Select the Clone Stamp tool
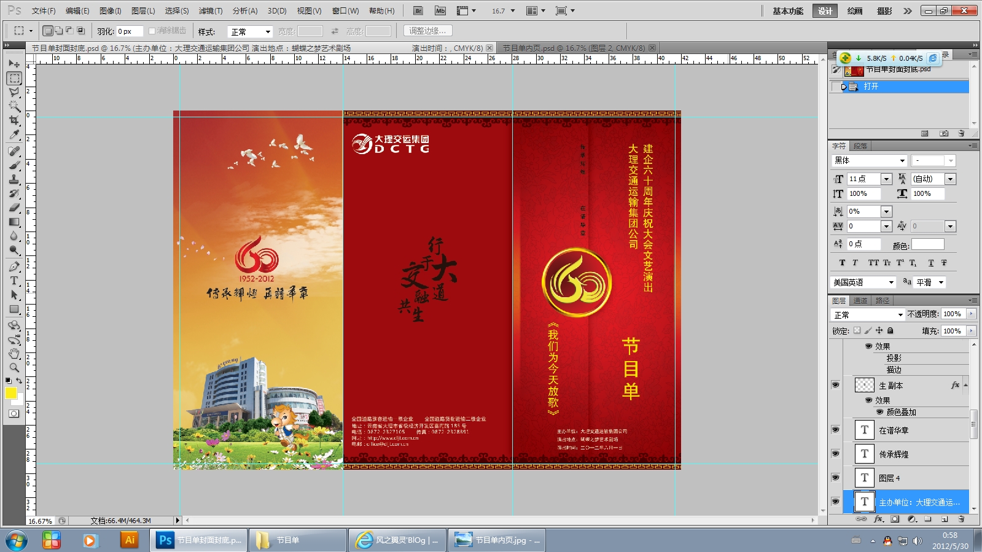This screenshot has width=982, height=552. coord(14,179)
